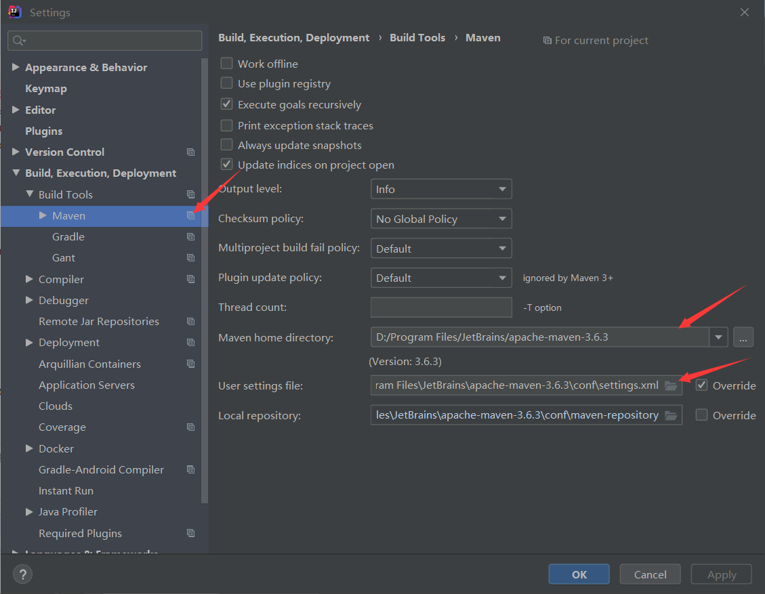Screen dimensions: 765x594
Task: Click project-level icon next to Remote Jar Repositories
Action: (x=191, y=322)
